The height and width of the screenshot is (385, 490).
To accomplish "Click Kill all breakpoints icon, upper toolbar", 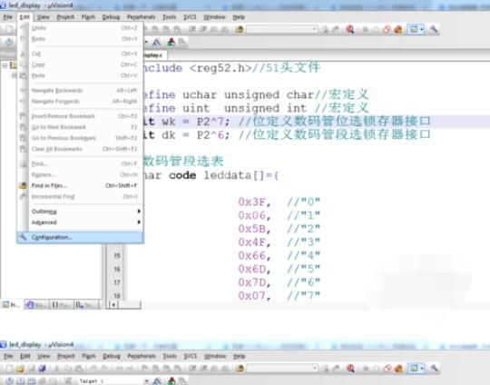I will pos(398,30).
